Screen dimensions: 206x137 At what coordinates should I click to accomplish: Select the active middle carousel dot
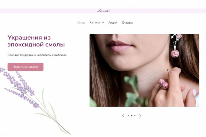[x=132, y=116]
